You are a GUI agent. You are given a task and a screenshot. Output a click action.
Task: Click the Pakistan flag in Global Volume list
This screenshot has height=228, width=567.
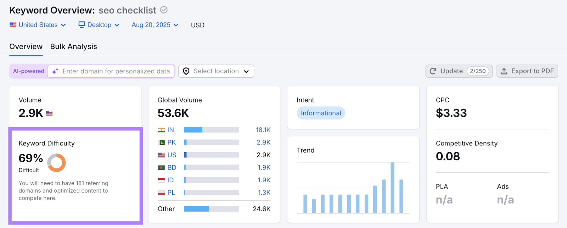[162, 143]
